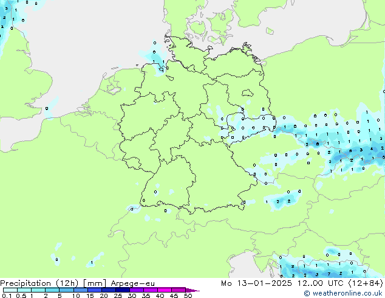The image size is (385, 298).
Task: Click the '0.1' legend scale value
Action: [7, 296]
